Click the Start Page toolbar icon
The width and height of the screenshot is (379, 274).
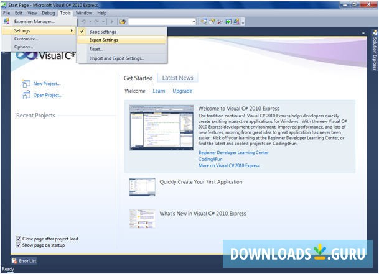pyautogui.click(x=228, y=22)
